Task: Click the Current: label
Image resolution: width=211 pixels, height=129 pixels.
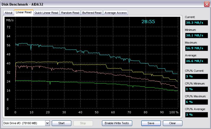Action: point(190,17)
